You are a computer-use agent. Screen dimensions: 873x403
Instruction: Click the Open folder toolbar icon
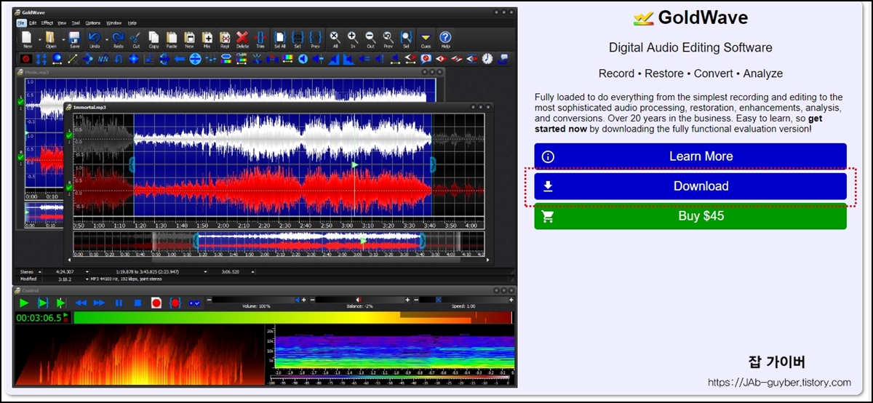(x=51, y=38)
